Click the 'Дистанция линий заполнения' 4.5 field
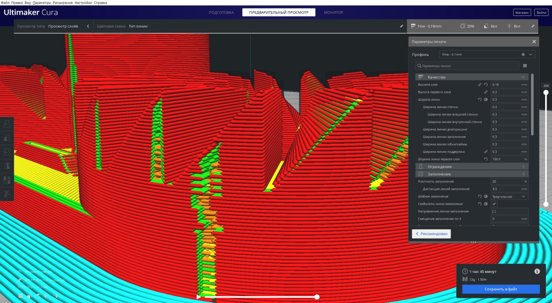The width and height of the screenshot is (552, 303). click(510, 189)
